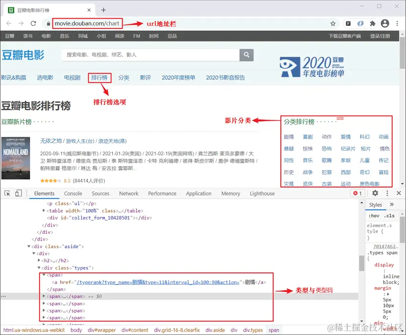Open the Chrome profile avatar icon
The width and height of the screenshot is (406, 335).
(385, 24)
